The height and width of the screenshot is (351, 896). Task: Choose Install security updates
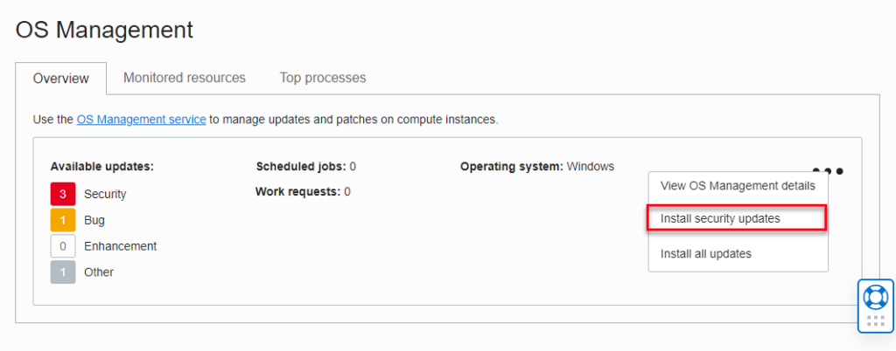pos(737,218)
